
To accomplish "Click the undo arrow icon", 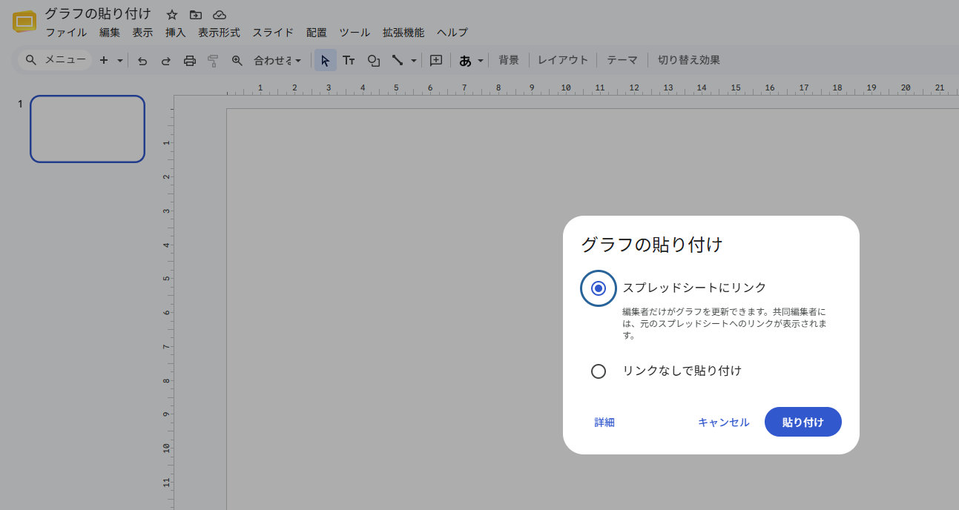I will [142, 61].
